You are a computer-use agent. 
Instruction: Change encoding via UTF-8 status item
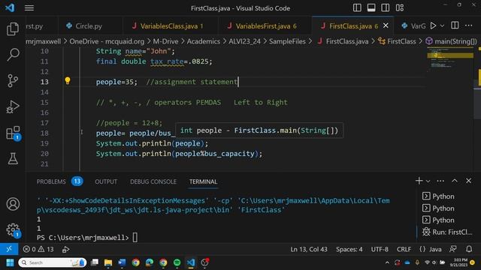pyautogui.click(x=380, y=249)
